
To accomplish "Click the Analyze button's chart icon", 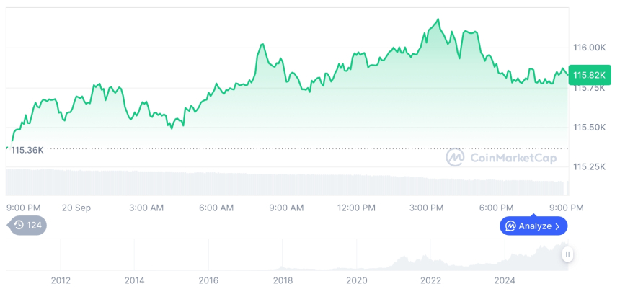I will pyautogui.click(x=510, y=226).
